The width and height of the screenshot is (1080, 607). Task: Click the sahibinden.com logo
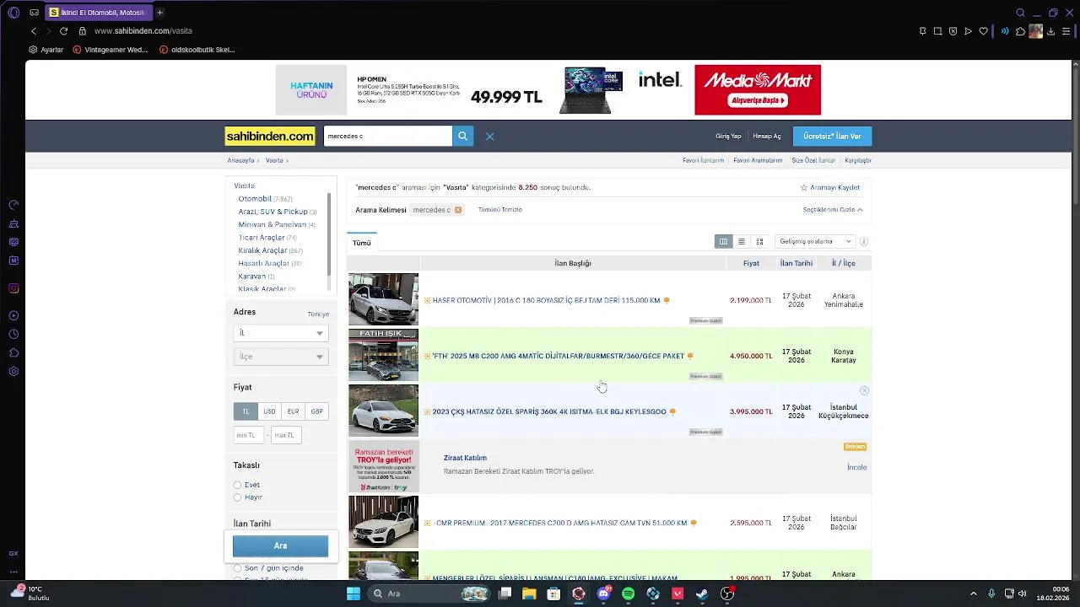270,136
